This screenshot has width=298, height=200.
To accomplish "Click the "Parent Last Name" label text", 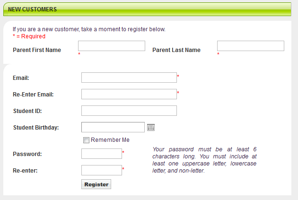I will [176, 50].
